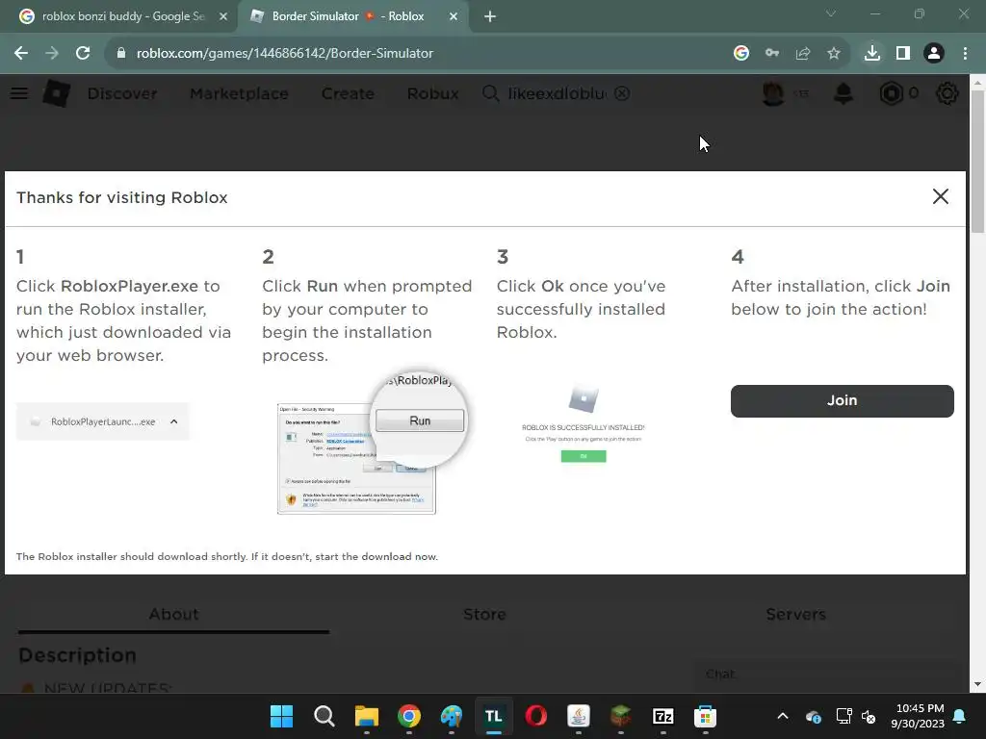Open the Windows Start menu
This screenshot has height=739, width=986.
click(x=282, y=716)
